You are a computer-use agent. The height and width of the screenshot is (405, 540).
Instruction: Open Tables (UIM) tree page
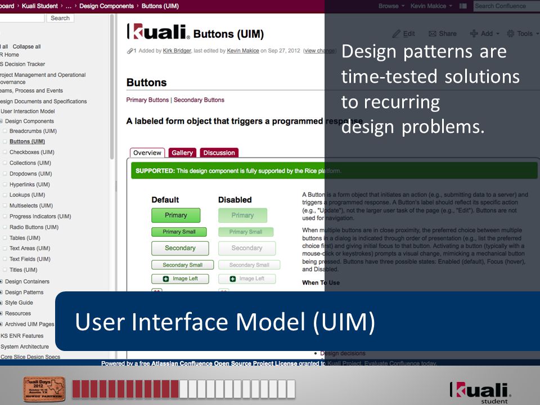click(x=25, y=237)
